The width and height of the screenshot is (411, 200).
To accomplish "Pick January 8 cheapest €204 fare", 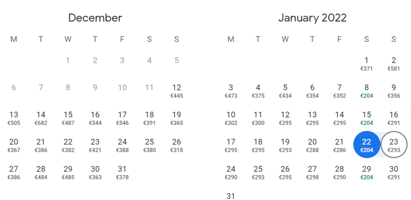I will [366, 91].
